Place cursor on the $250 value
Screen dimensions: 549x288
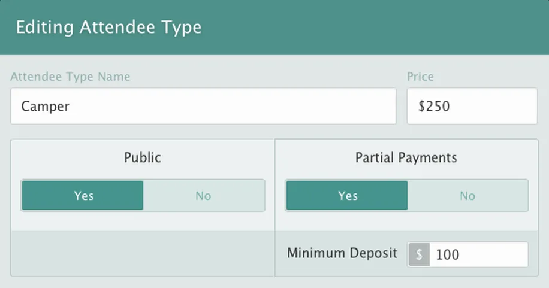pyautogui.click(x=434, y=107)
